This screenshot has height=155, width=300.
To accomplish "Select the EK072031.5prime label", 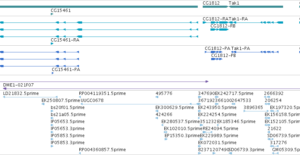I will click(x=218, y=143).
